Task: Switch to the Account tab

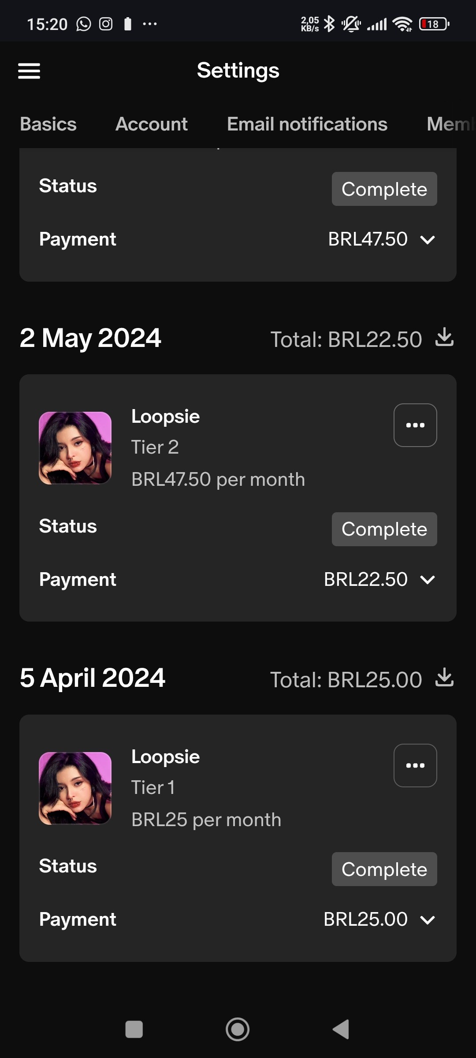Action: [x=152, y=124]
